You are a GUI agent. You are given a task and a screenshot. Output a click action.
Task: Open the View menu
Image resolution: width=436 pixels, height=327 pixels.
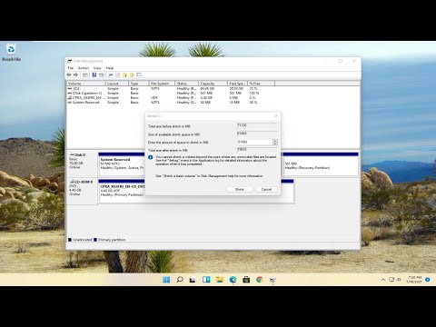coord(97,68)
